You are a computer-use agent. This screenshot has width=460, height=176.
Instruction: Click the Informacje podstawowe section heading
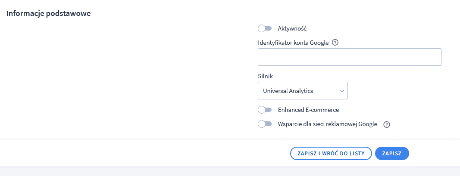48,13
